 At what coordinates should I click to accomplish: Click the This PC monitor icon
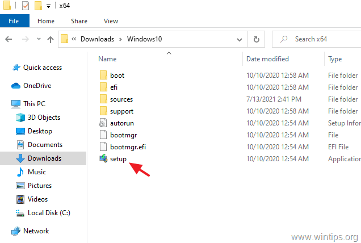[16, 104]
